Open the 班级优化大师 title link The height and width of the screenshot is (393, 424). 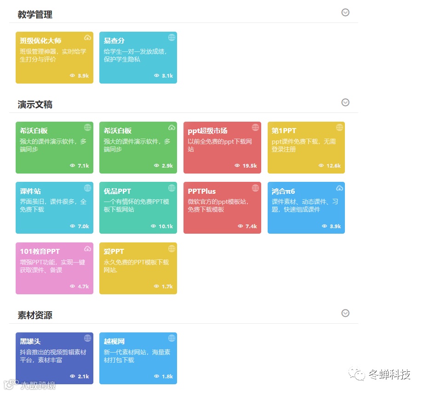[40, 41]
